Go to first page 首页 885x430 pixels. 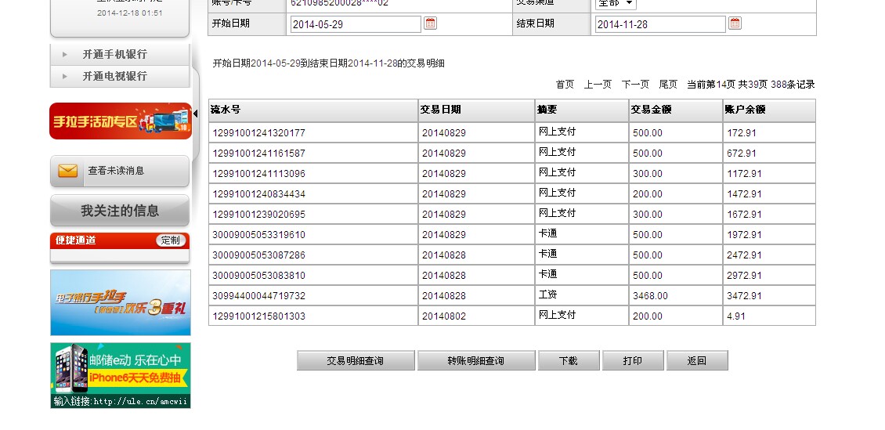[565, 85]
